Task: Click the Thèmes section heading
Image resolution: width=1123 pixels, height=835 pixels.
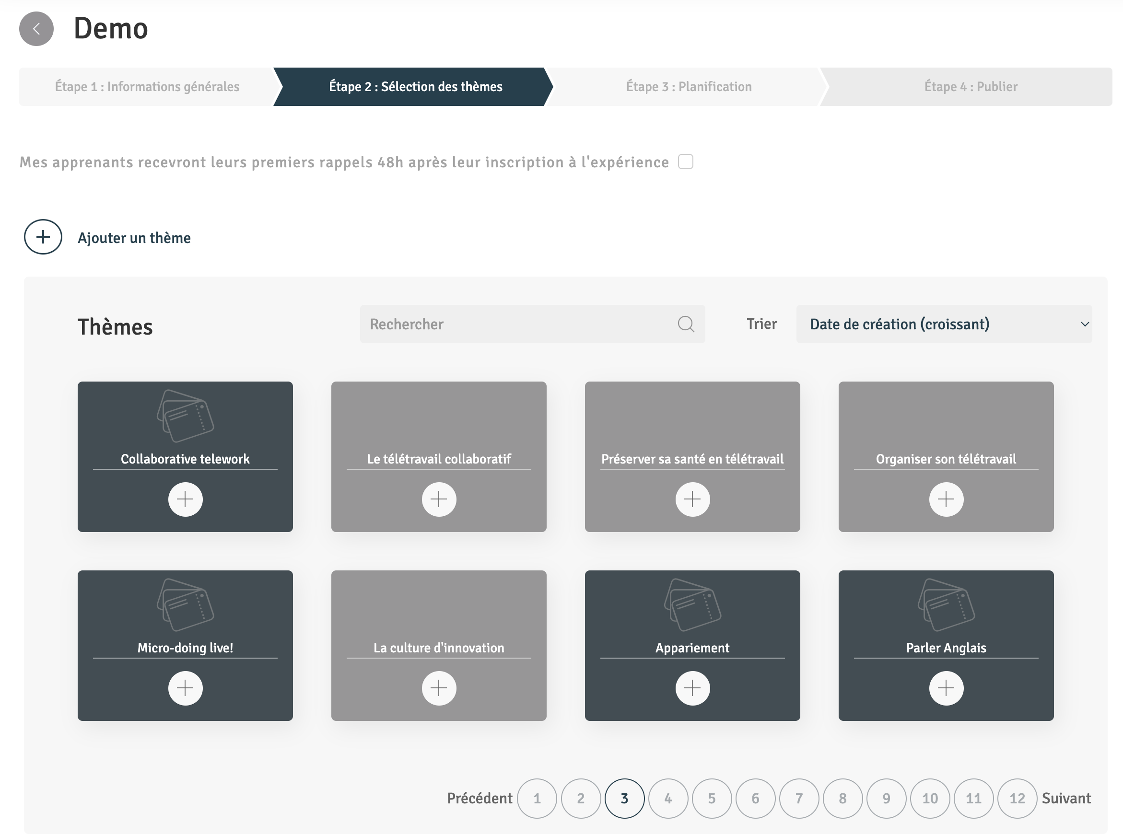Action: [115, 326]
